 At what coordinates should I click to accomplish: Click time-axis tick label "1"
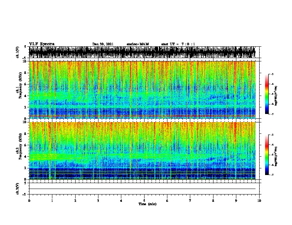[x=52, y=201]
